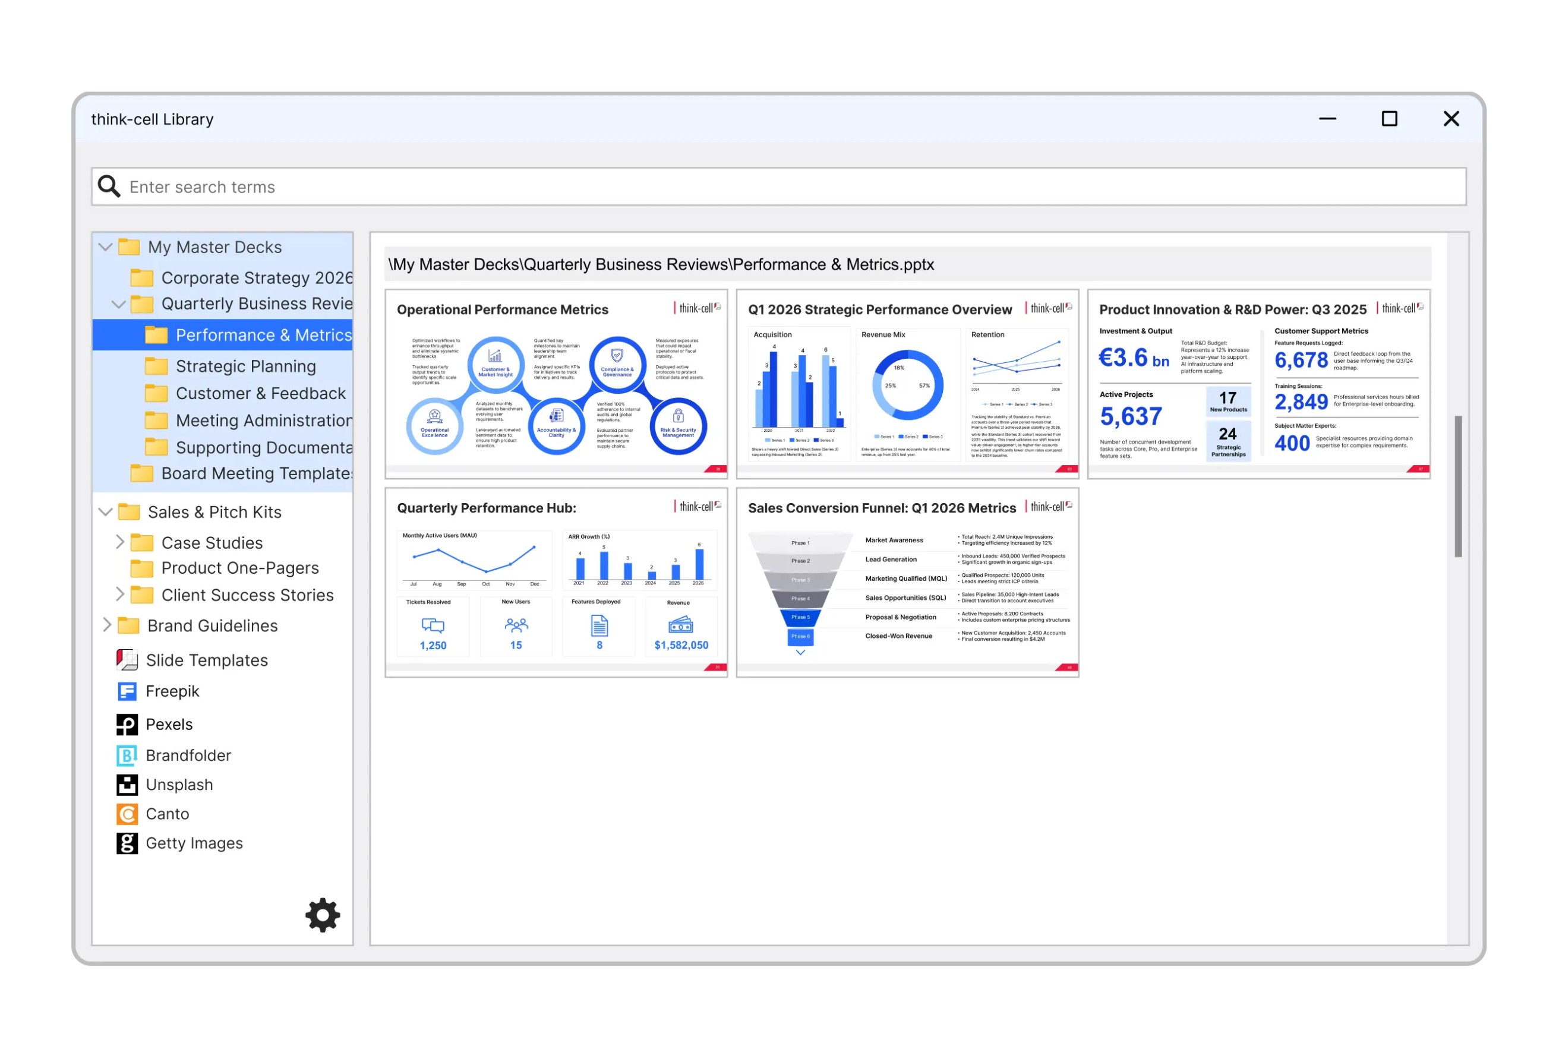
Task: Click the vertical scrollbar thumb in slide pane
Action: [x=1458, y=486]
